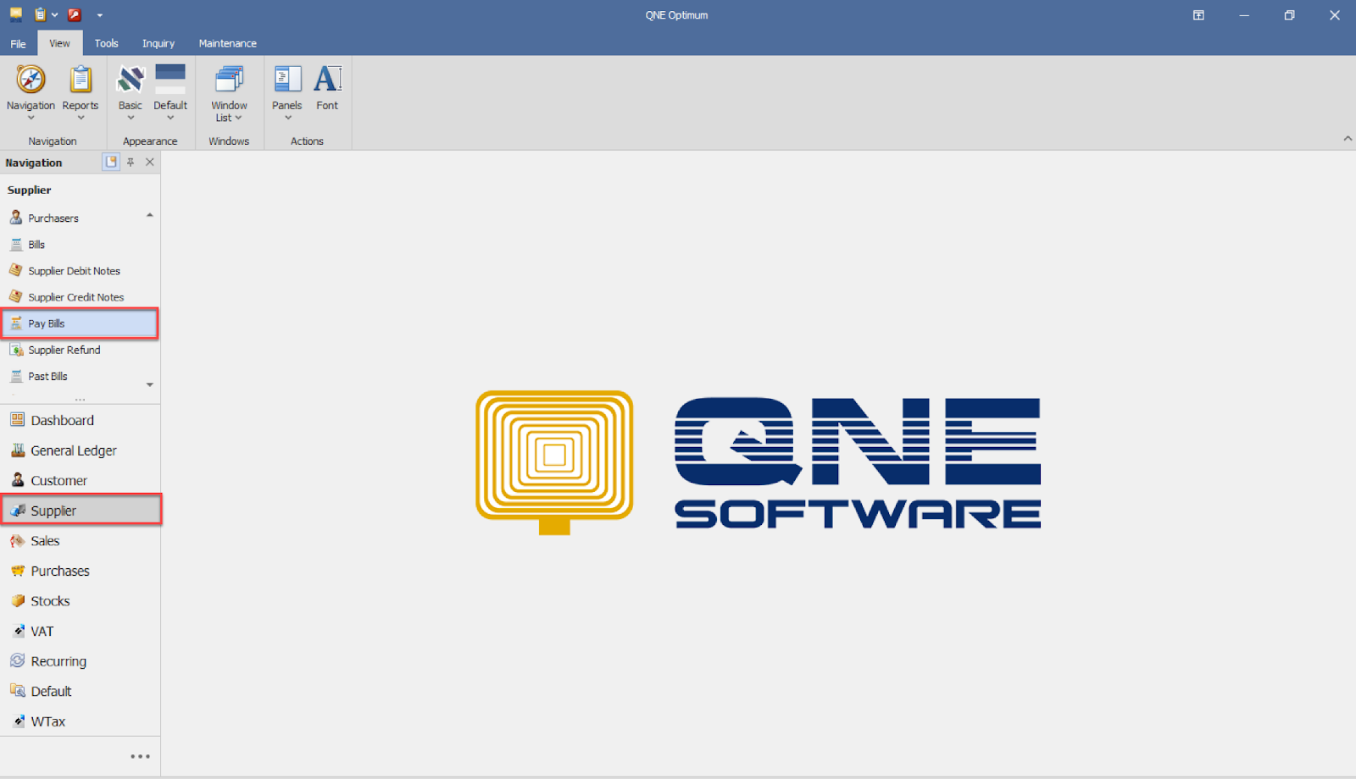
Task: Click the Pay Bills label
Action: [47, 323]
